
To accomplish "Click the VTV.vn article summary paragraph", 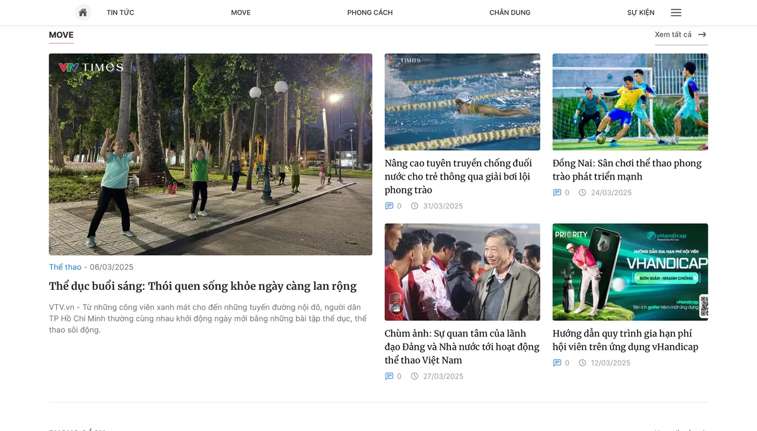I will tap(208, 318).
